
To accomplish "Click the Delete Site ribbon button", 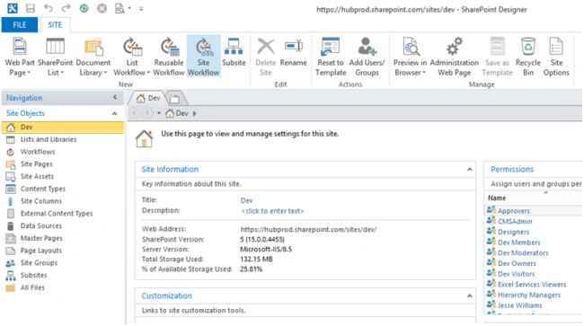I will [x=266, y=57].
